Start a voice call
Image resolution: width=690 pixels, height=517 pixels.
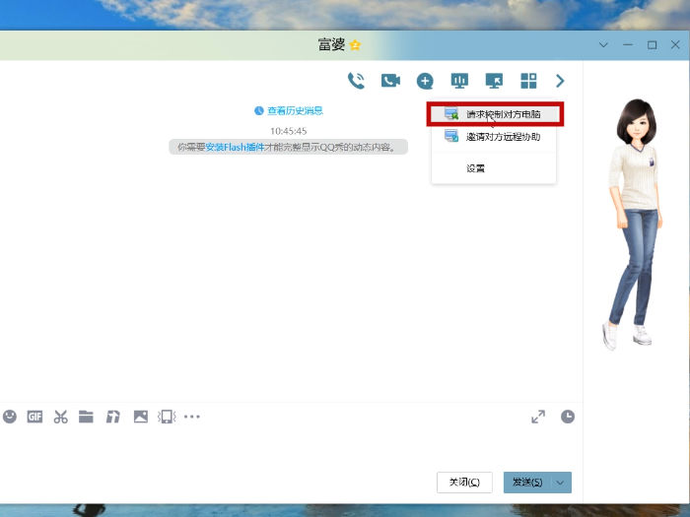(356, 81)
